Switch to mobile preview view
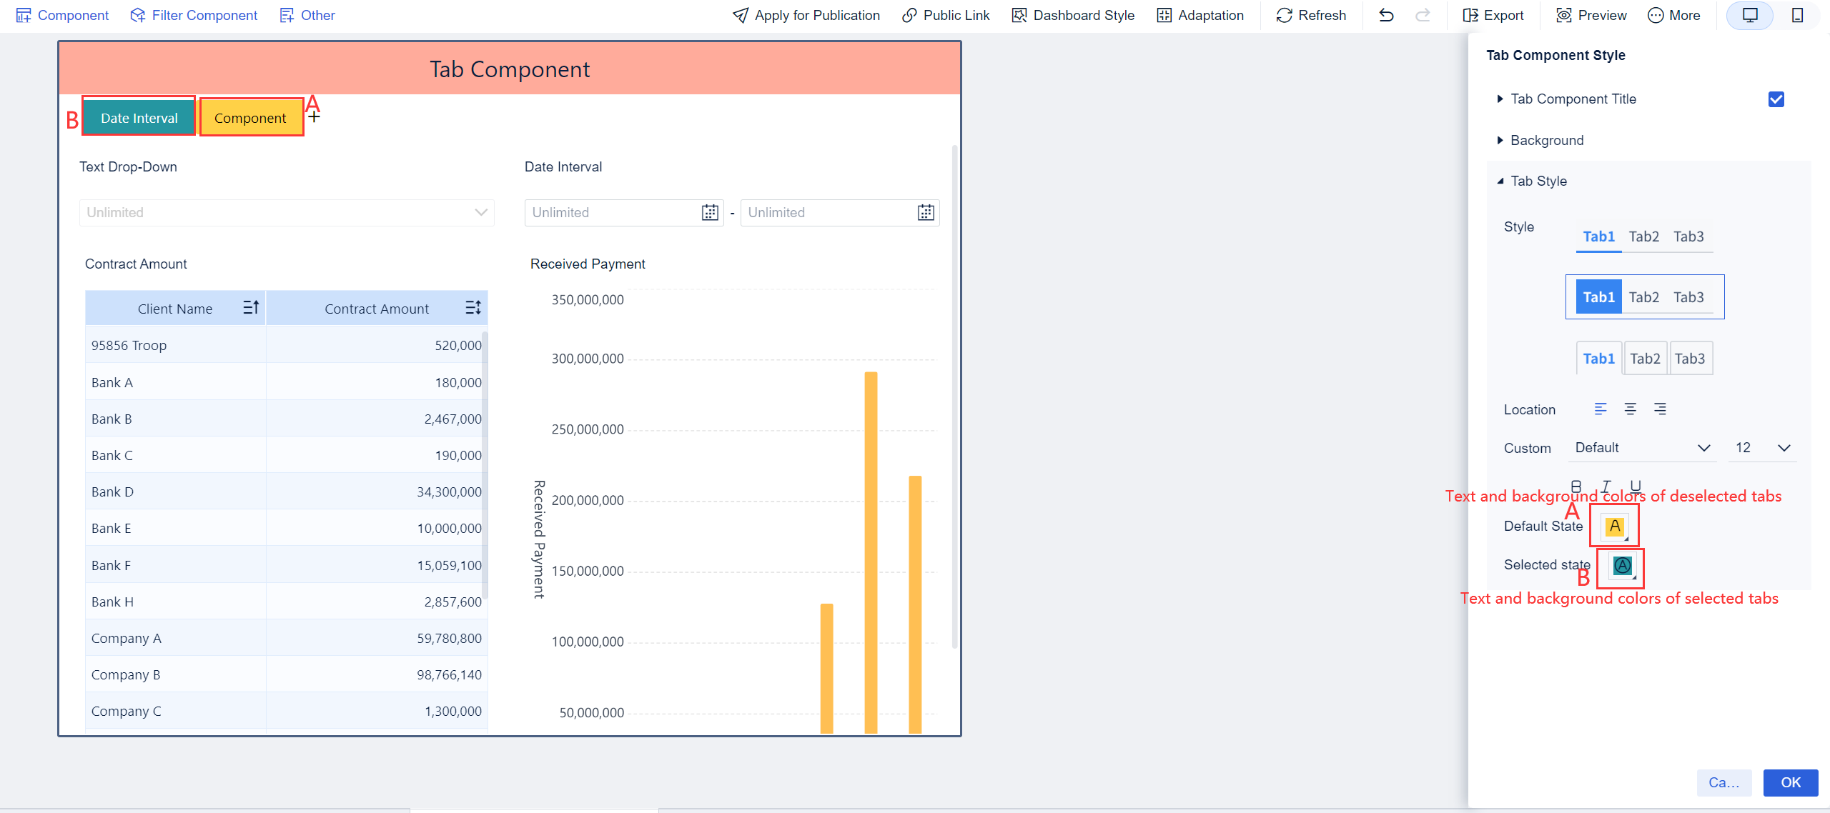Image resolution: width=1830 pixels, height=813 pixels. (1799, 15)
